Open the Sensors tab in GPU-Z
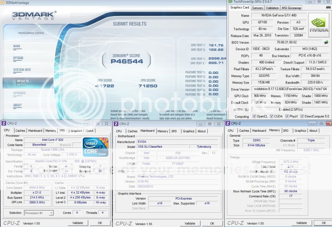 [x=257, y=8]
